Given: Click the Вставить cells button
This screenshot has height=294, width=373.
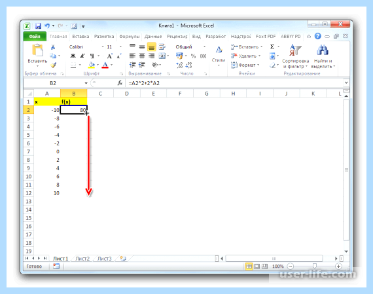Looking at the screenshot, I should click(247, 46).
